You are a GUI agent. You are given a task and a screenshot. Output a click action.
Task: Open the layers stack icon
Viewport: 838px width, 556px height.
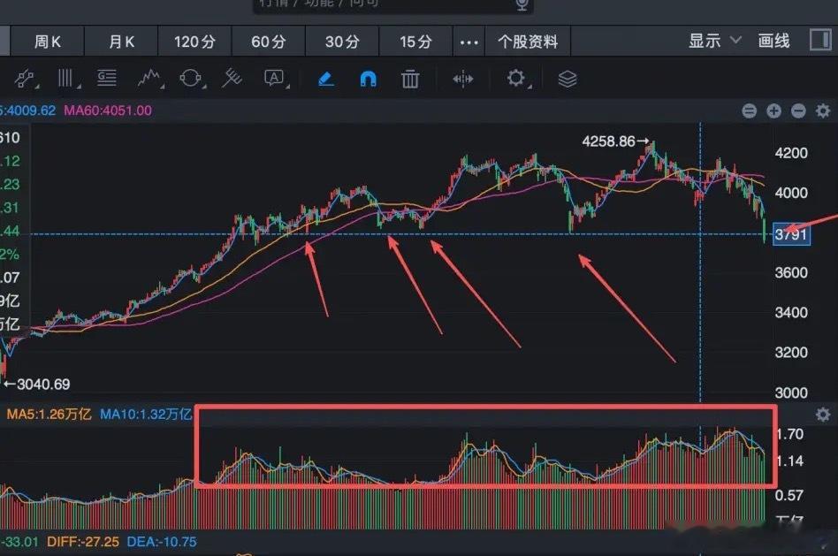click(568, 80)
